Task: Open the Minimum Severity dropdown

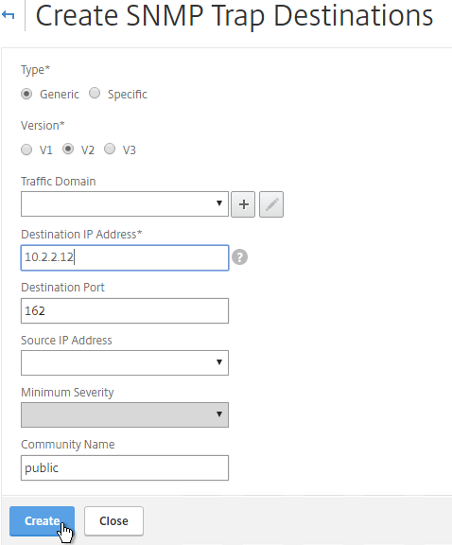Action: 125,415
